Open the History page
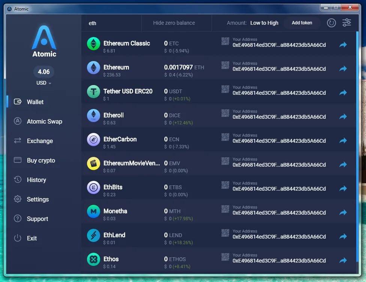 click(36, 180)
